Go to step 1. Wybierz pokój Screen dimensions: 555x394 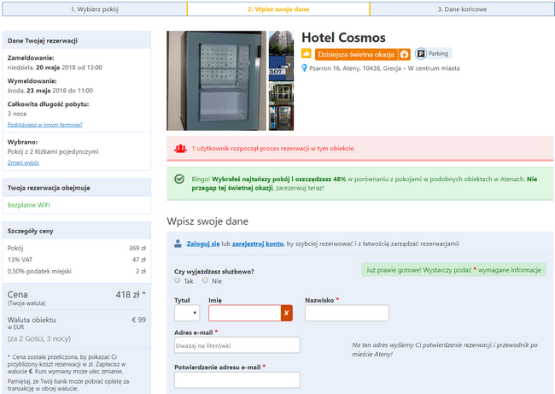click(95, 9)
